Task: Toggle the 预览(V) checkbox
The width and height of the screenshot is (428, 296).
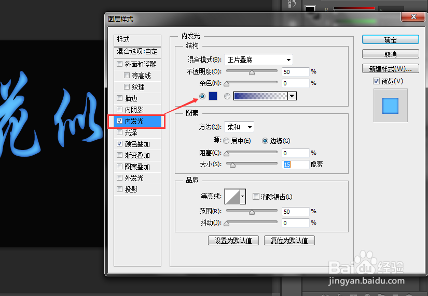Action: [x=377, y=81]
